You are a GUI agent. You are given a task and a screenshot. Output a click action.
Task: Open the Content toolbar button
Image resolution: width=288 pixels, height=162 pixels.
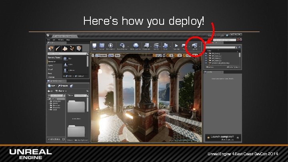coord(102,46)
